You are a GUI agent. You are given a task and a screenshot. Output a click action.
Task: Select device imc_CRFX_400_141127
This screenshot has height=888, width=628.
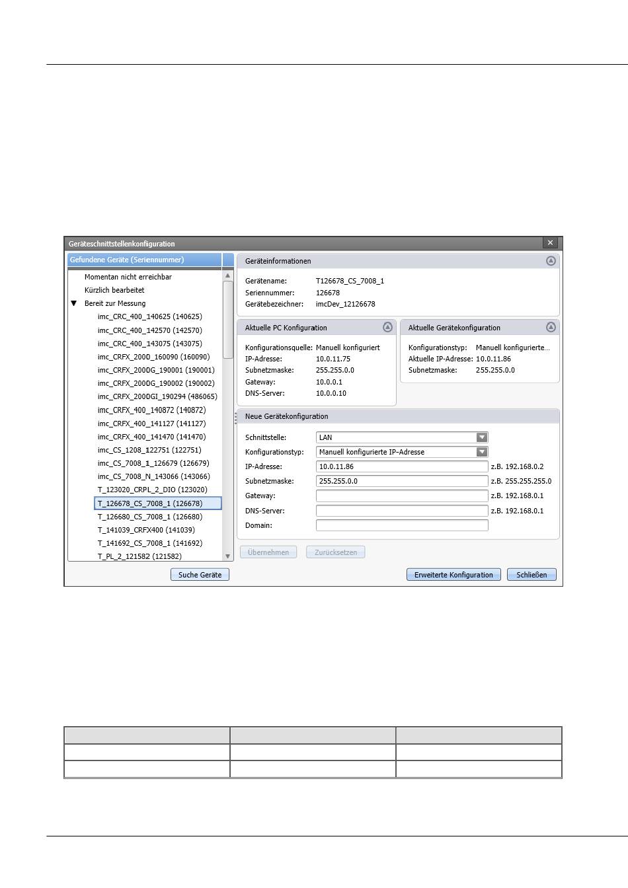152,424
